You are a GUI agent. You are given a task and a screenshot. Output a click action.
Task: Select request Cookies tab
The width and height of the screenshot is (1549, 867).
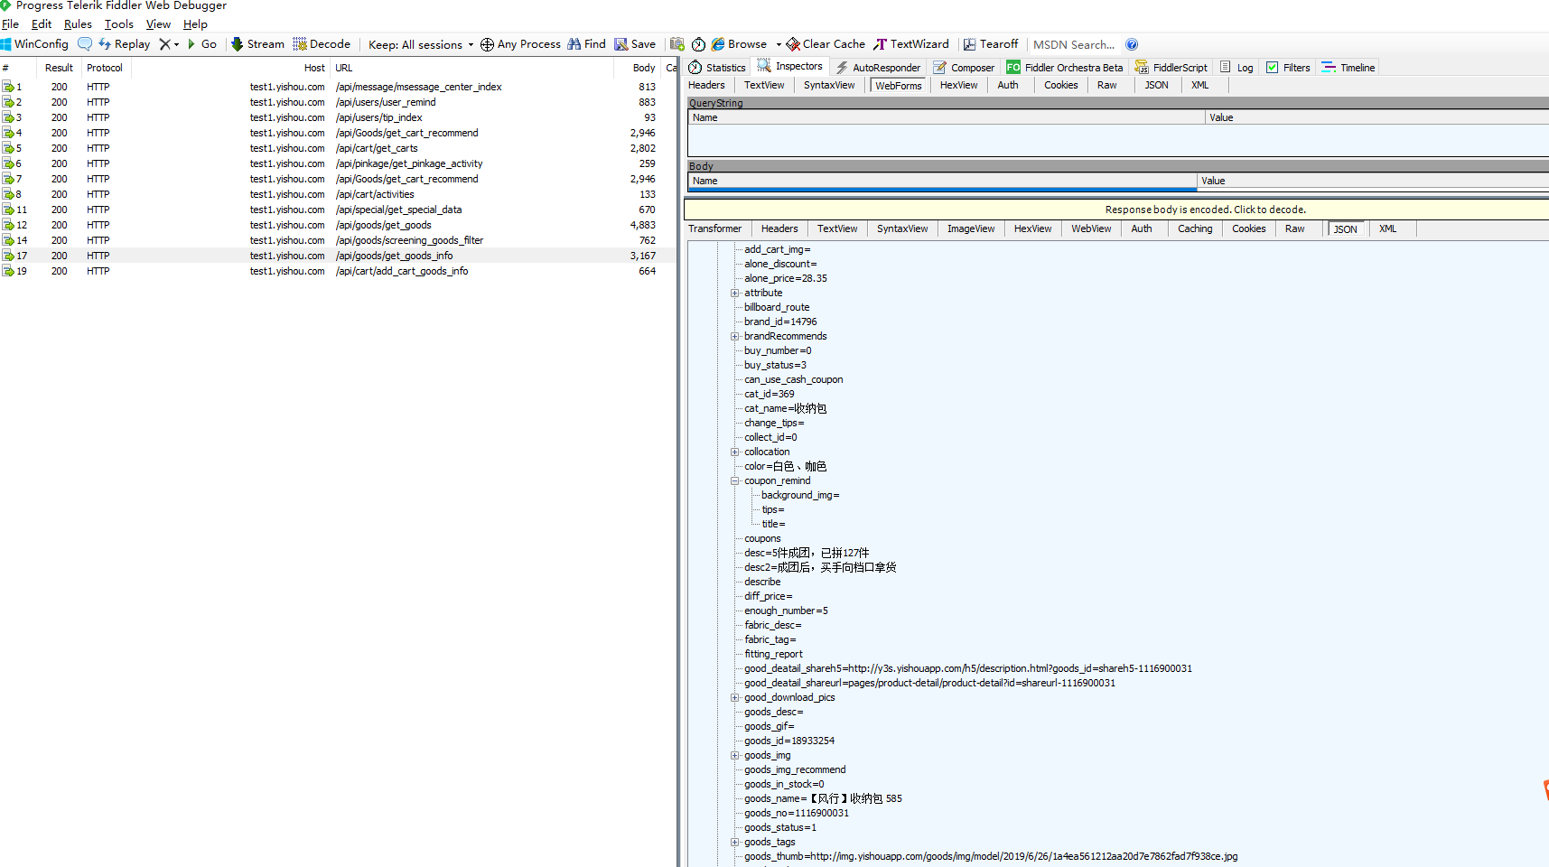pyautogui.click(x=1061, y=86)
